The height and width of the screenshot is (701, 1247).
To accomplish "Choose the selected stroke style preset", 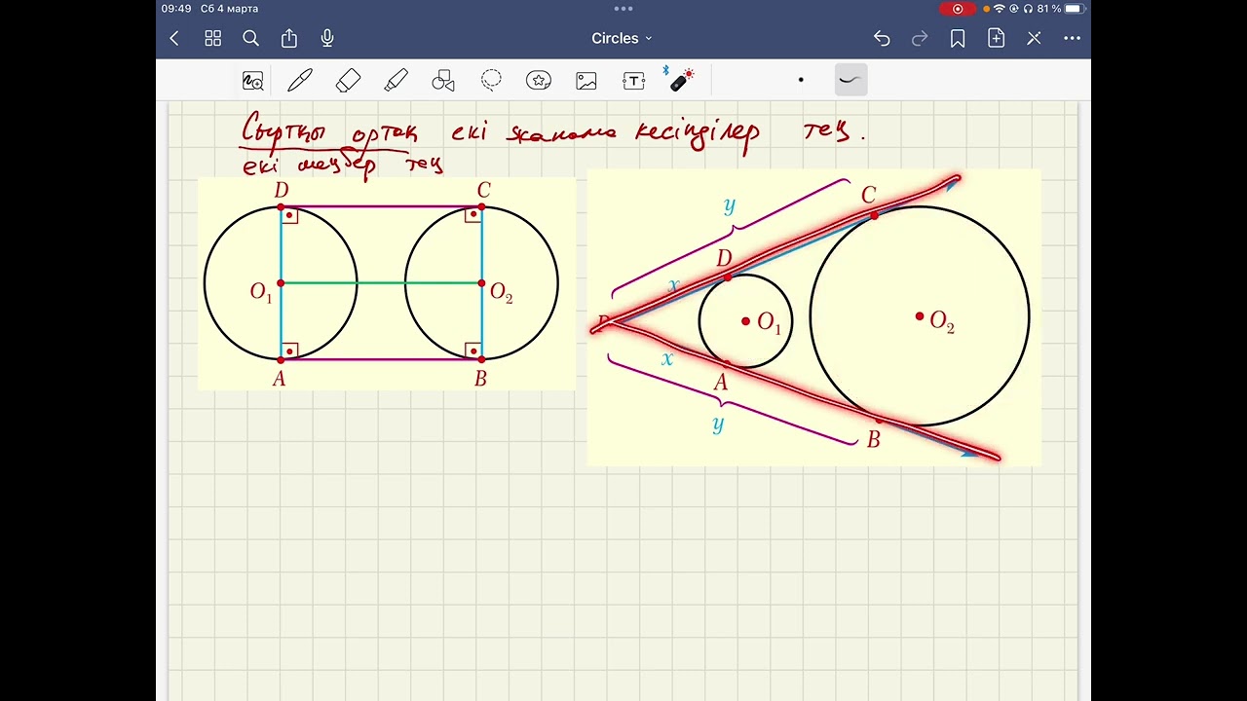I will [x=851, y=80].
